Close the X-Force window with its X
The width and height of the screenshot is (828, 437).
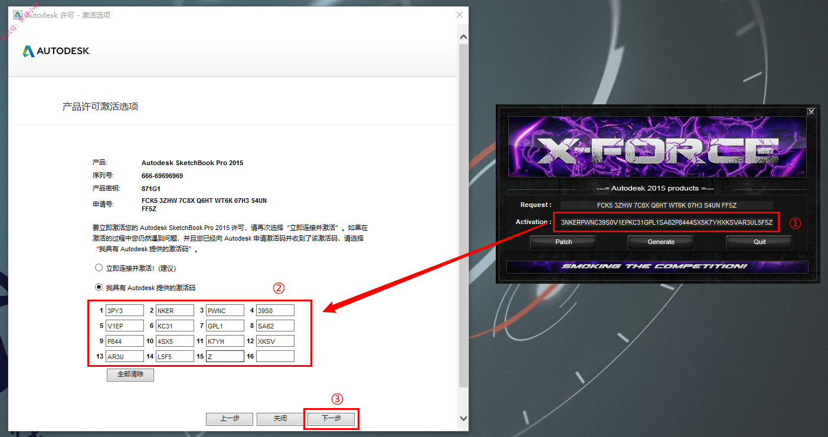point(811,111)
